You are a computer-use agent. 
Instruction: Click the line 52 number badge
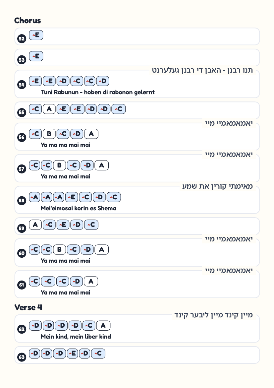(22, 38)
